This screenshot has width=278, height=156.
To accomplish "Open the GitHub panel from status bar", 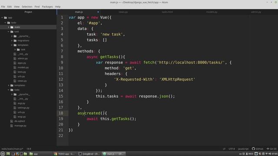I will click(x=258, y=149).
